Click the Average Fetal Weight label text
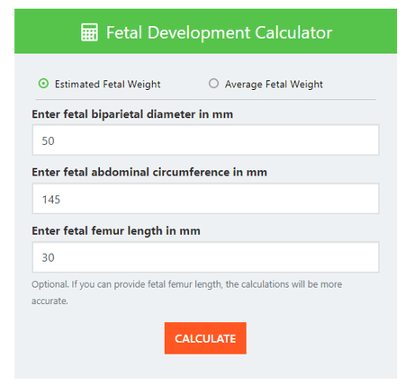 pyautogui.click(x=274, y=85)
